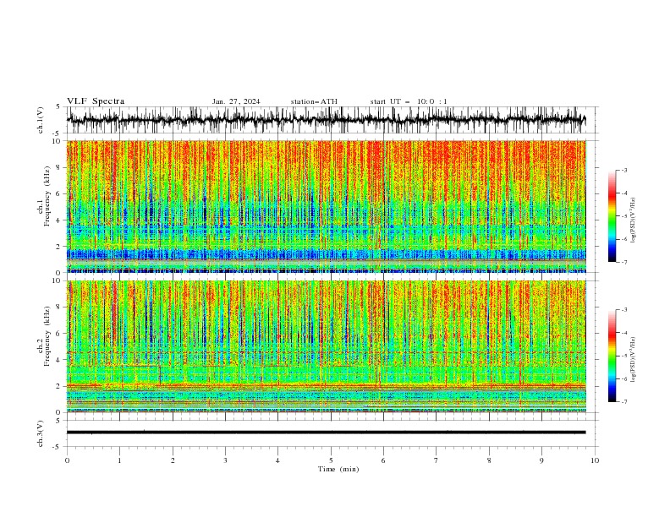Click the time axis tick label "5"

[331, 460]
